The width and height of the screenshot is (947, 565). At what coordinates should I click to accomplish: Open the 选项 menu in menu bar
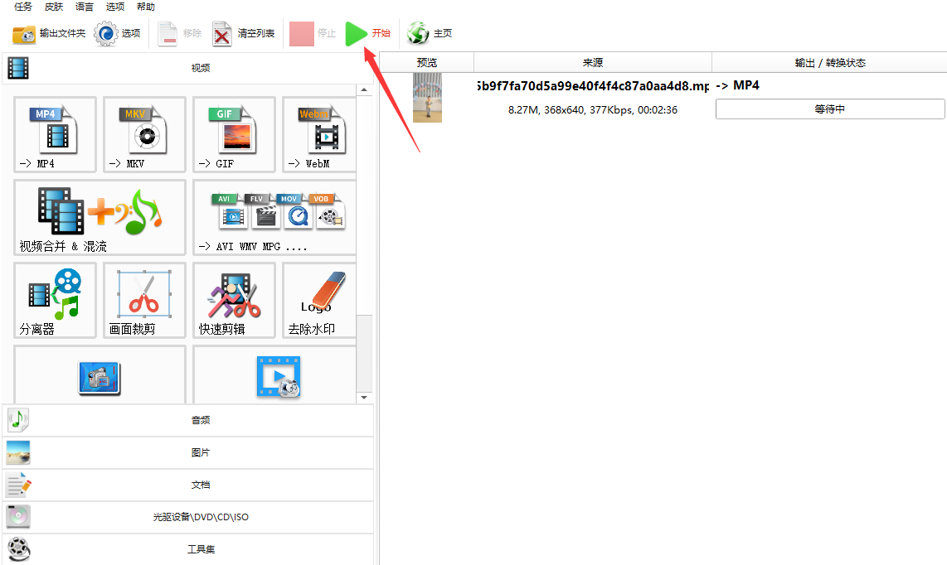114,7
